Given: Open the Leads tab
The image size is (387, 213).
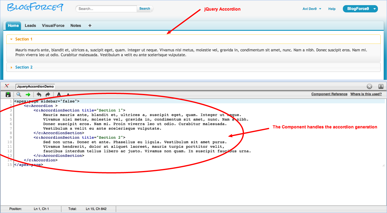Looking at the screenshot, I should 30,26.
